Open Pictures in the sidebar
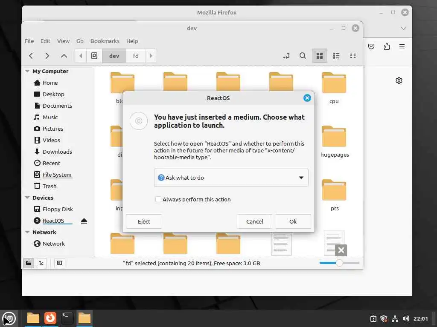437x327 pixels. 52,129
